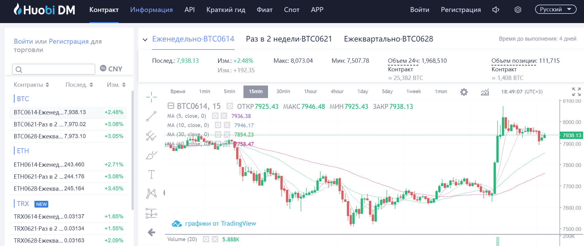Open the indicators chart icon

click(485, 92)
